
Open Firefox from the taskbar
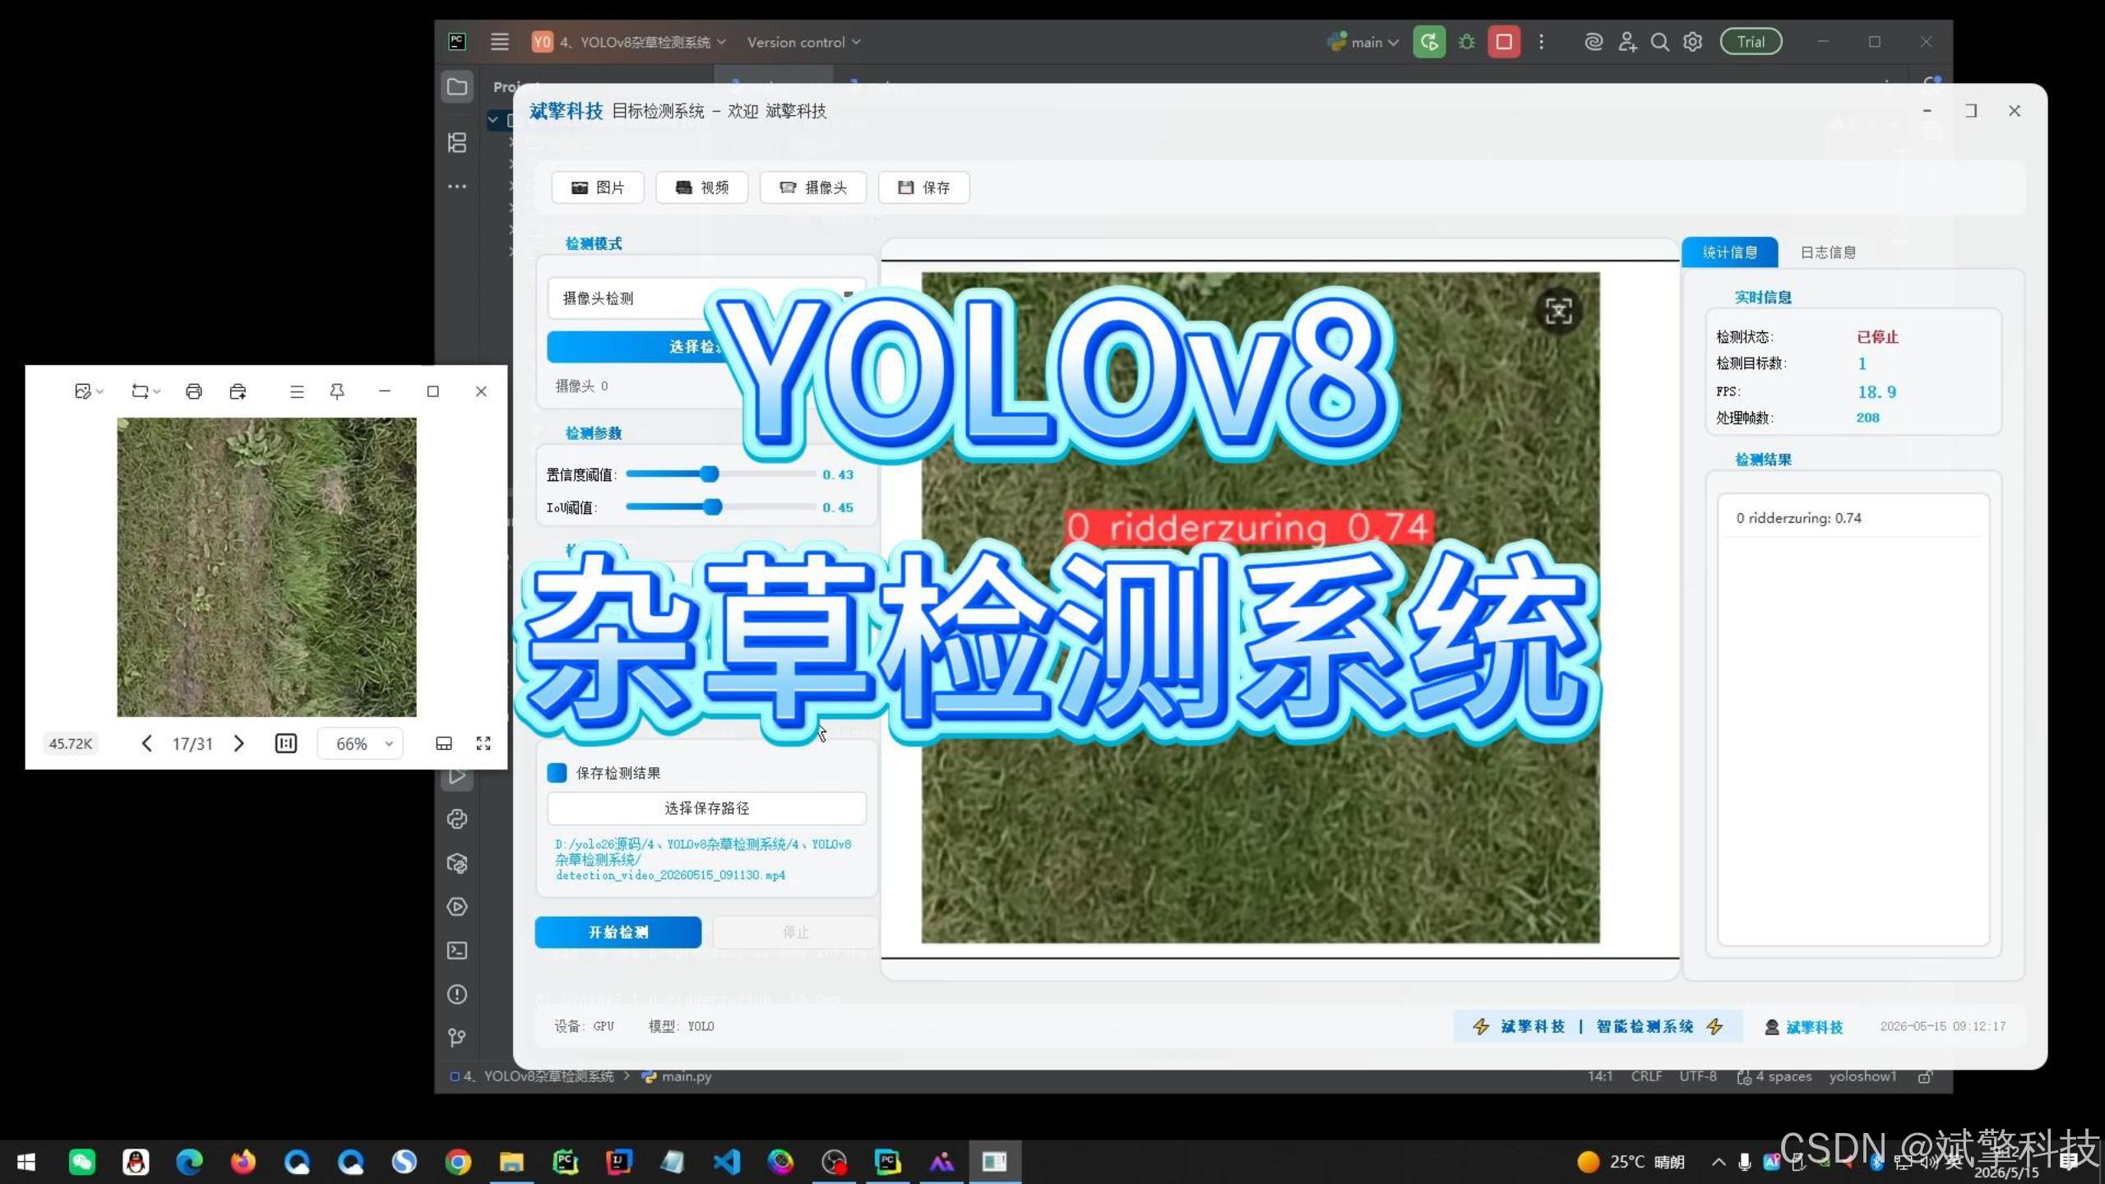pos(243,1162)
